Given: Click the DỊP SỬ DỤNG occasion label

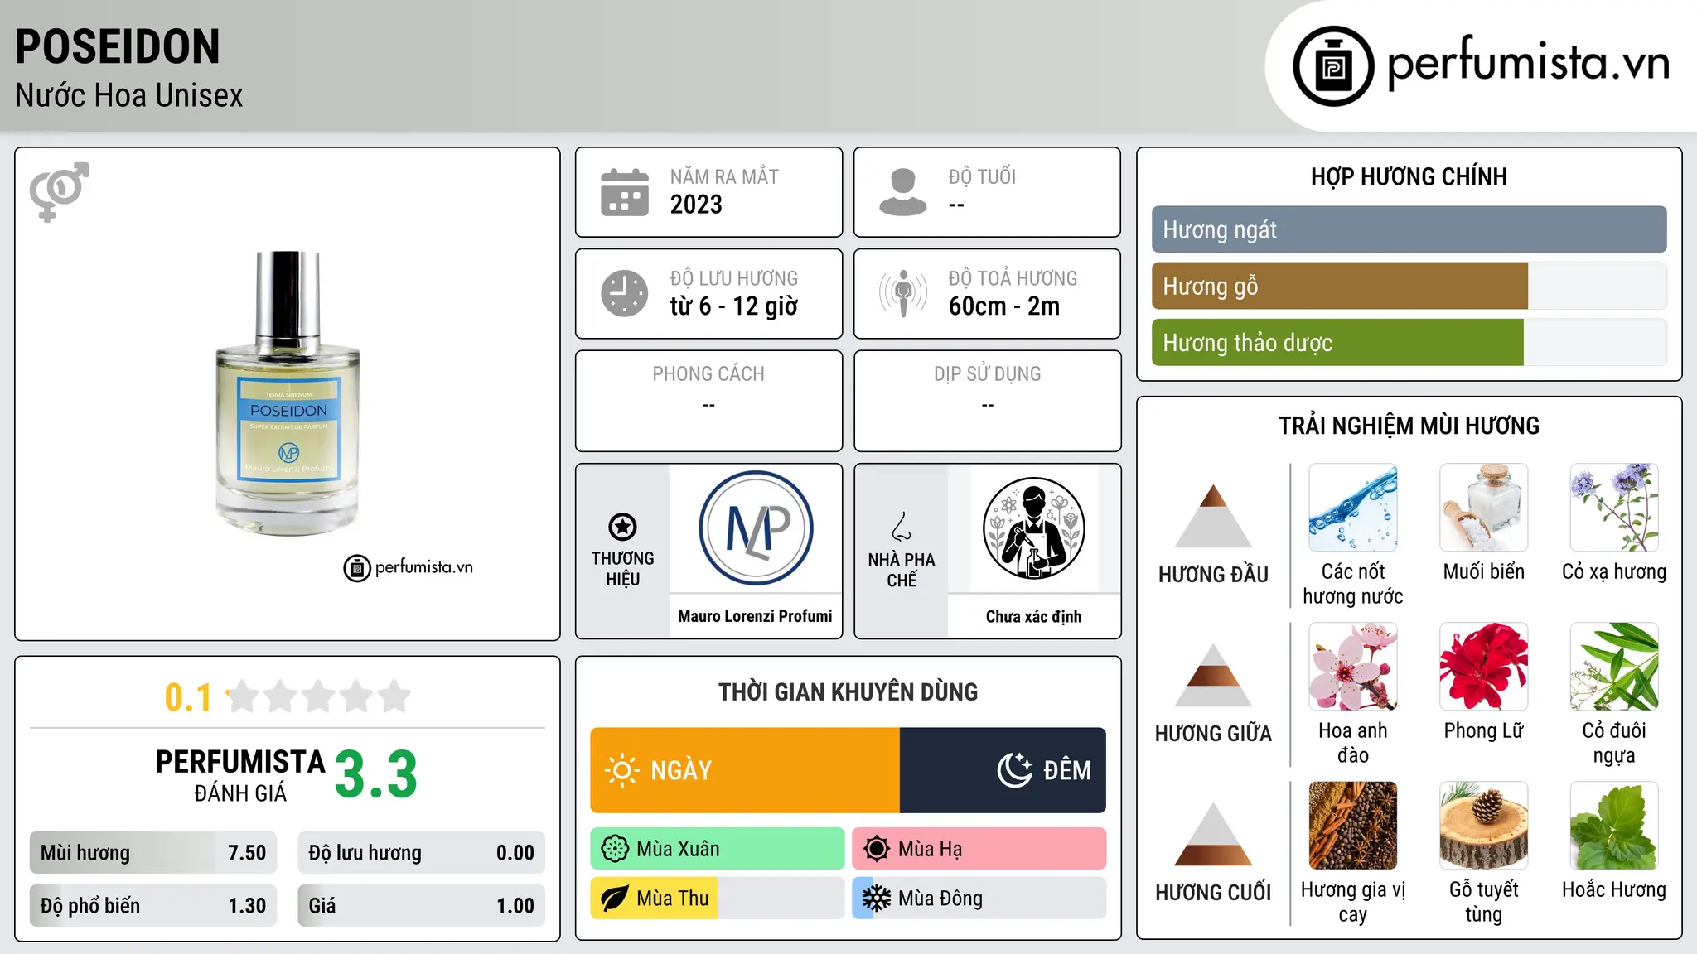Looking at the screenshot, I should tap(988, 374).
